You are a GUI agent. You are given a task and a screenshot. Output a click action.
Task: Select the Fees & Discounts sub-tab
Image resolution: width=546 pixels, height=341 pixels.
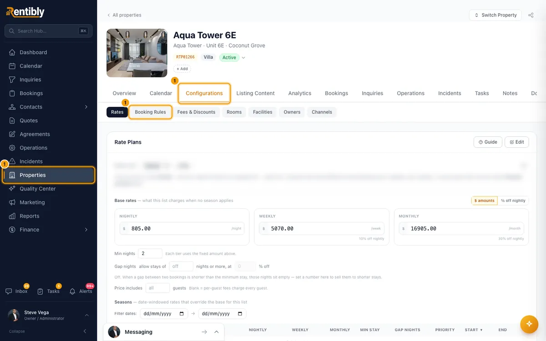[x=196, y=112]
